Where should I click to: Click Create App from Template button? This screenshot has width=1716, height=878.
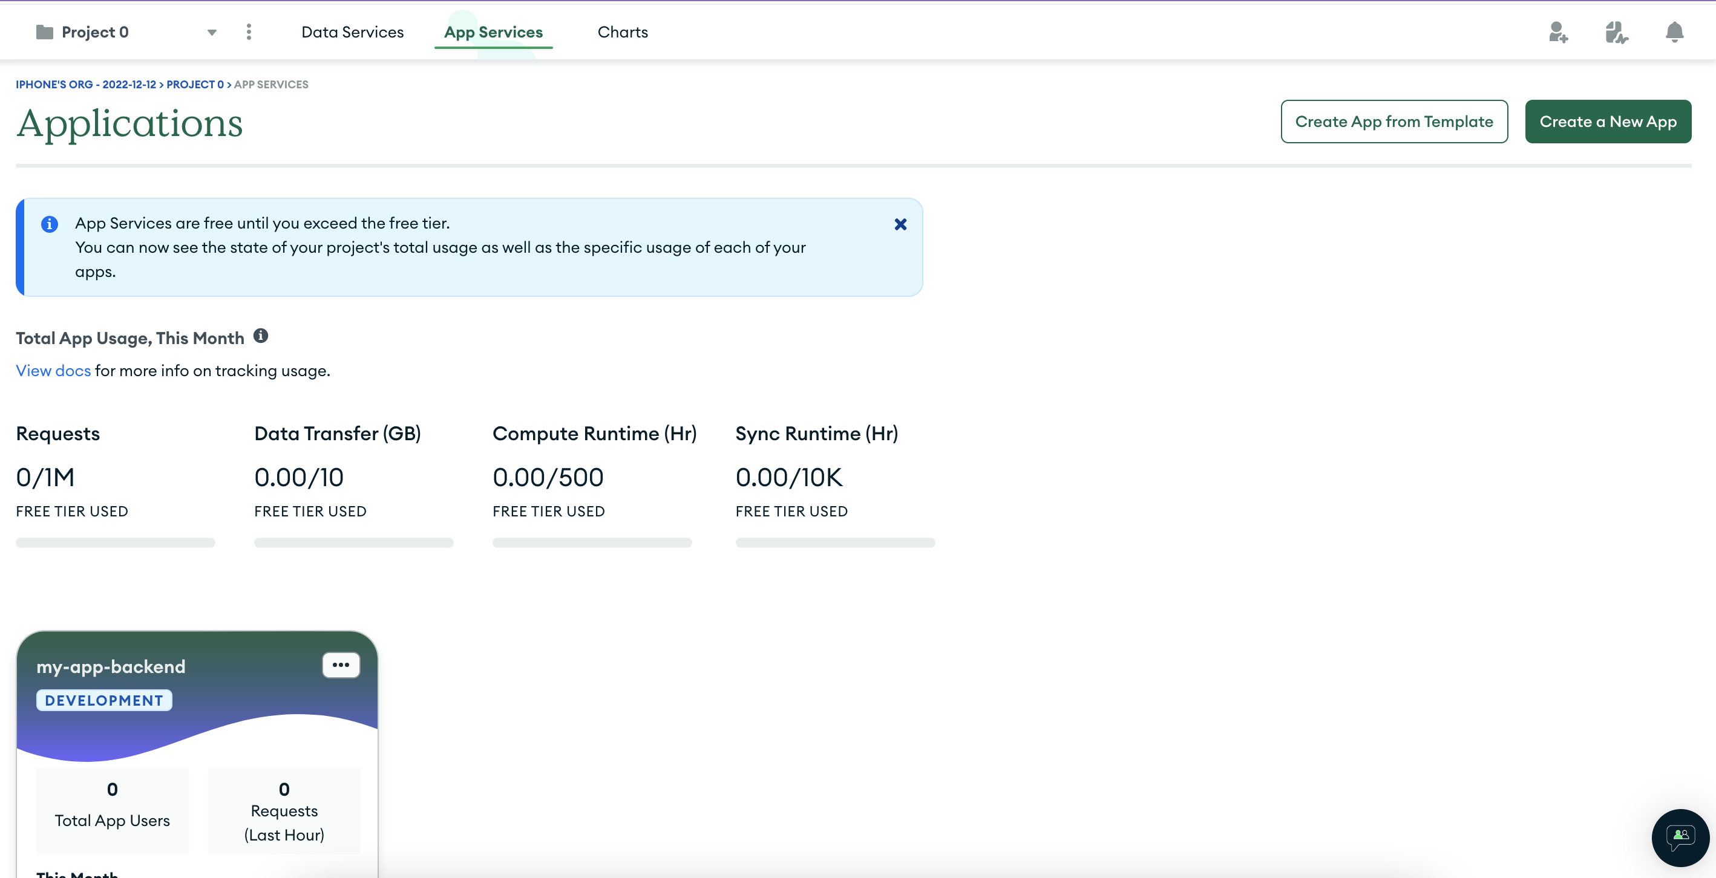click(1394, 121)
